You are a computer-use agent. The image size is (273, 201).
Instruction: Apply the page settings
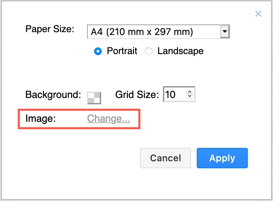222,158
